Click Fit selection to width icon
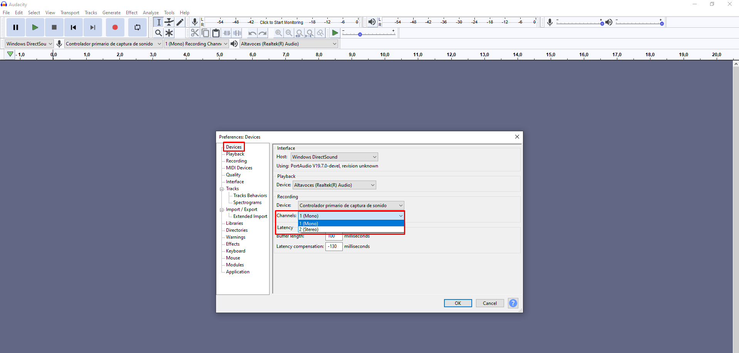 tap(299, 33)
